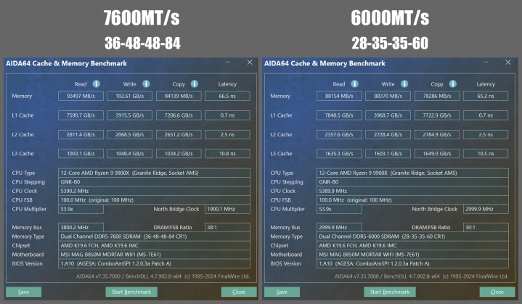Select L2 Cache Read value 2811.4 GB/s
522x304 pixels.
[x=81, y=134]
